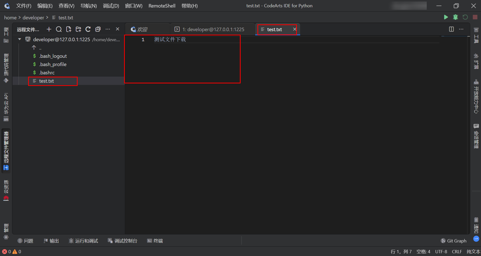Toggle the split editor layout
Viewport: 481px width, 256px height.
[451, 29]
